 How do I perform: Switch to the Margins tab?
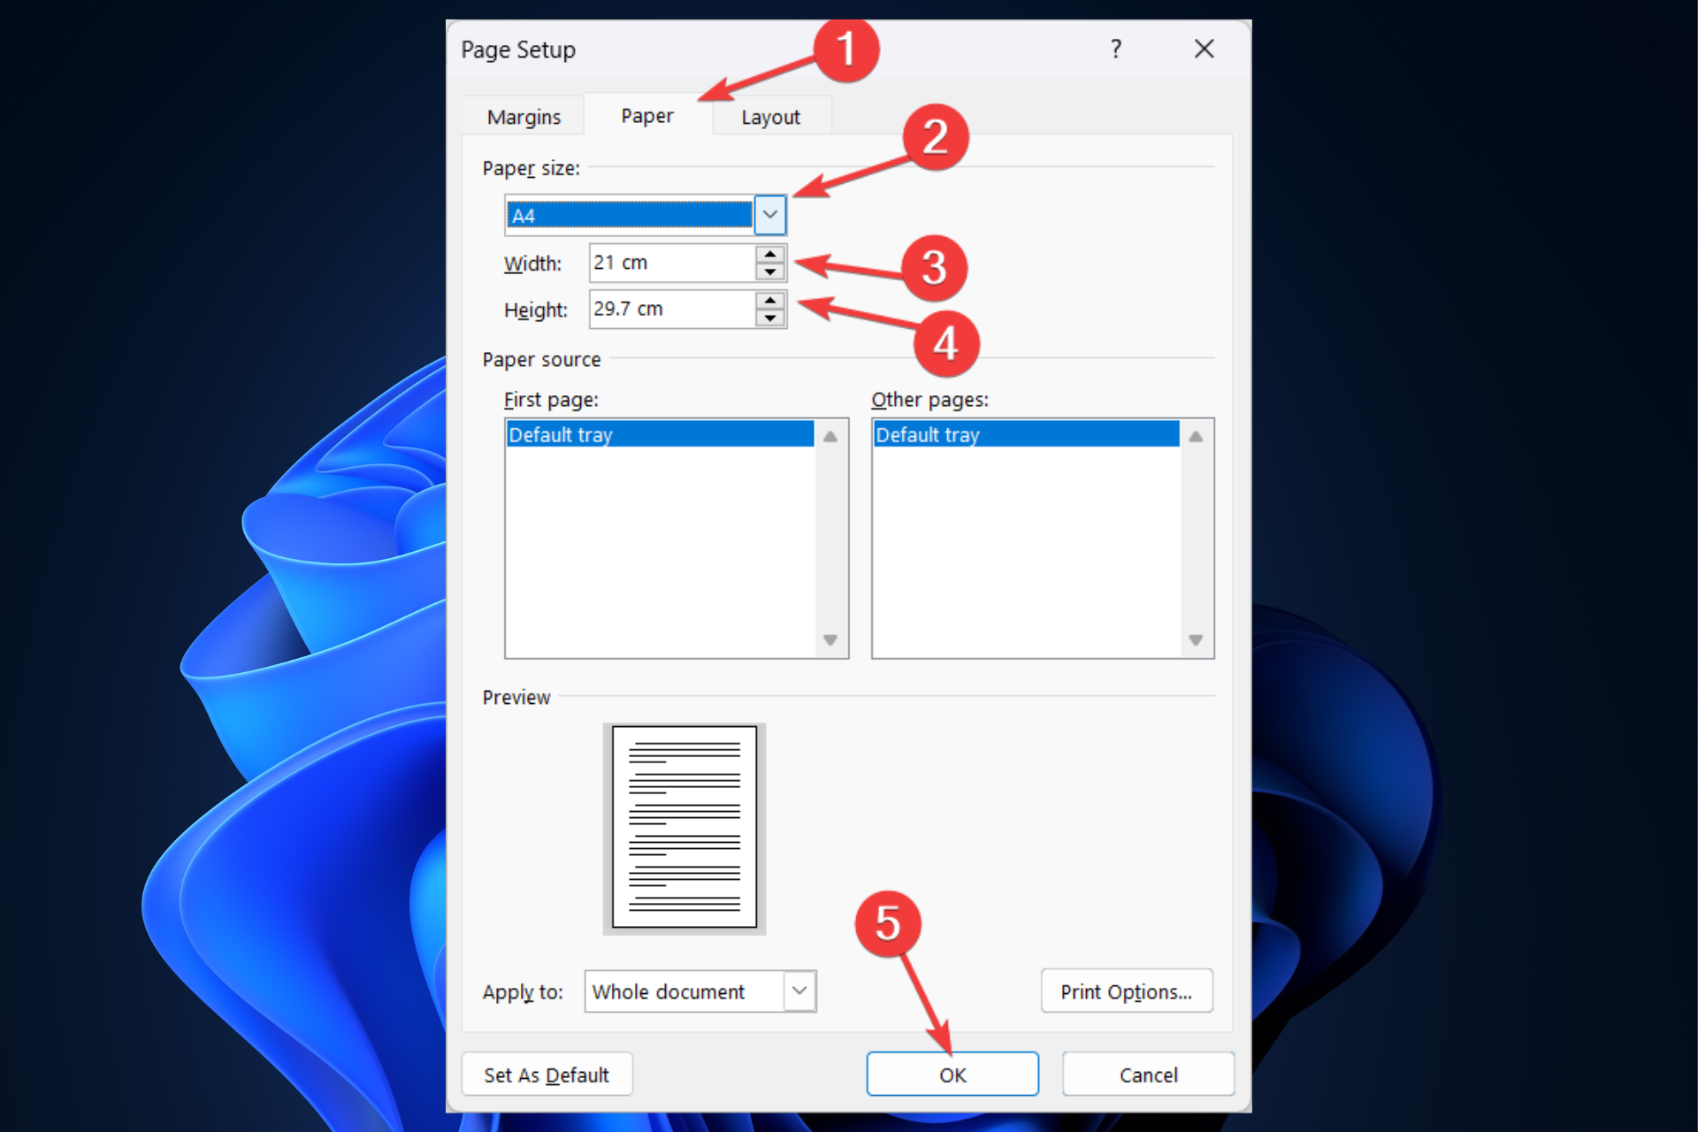coord(525,116)
